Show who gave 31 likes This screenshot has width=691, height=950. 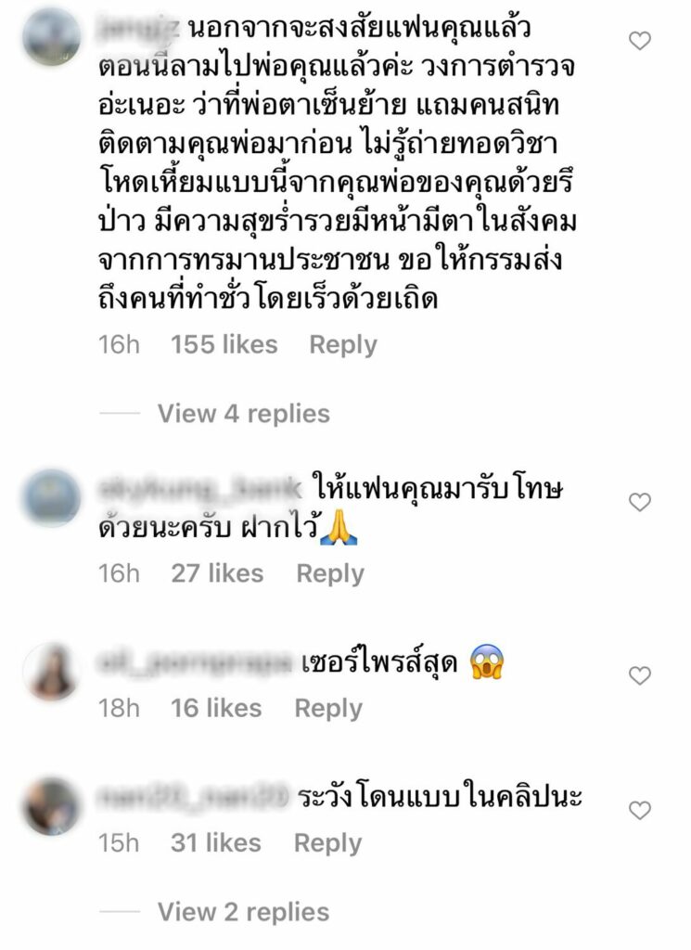215,843
